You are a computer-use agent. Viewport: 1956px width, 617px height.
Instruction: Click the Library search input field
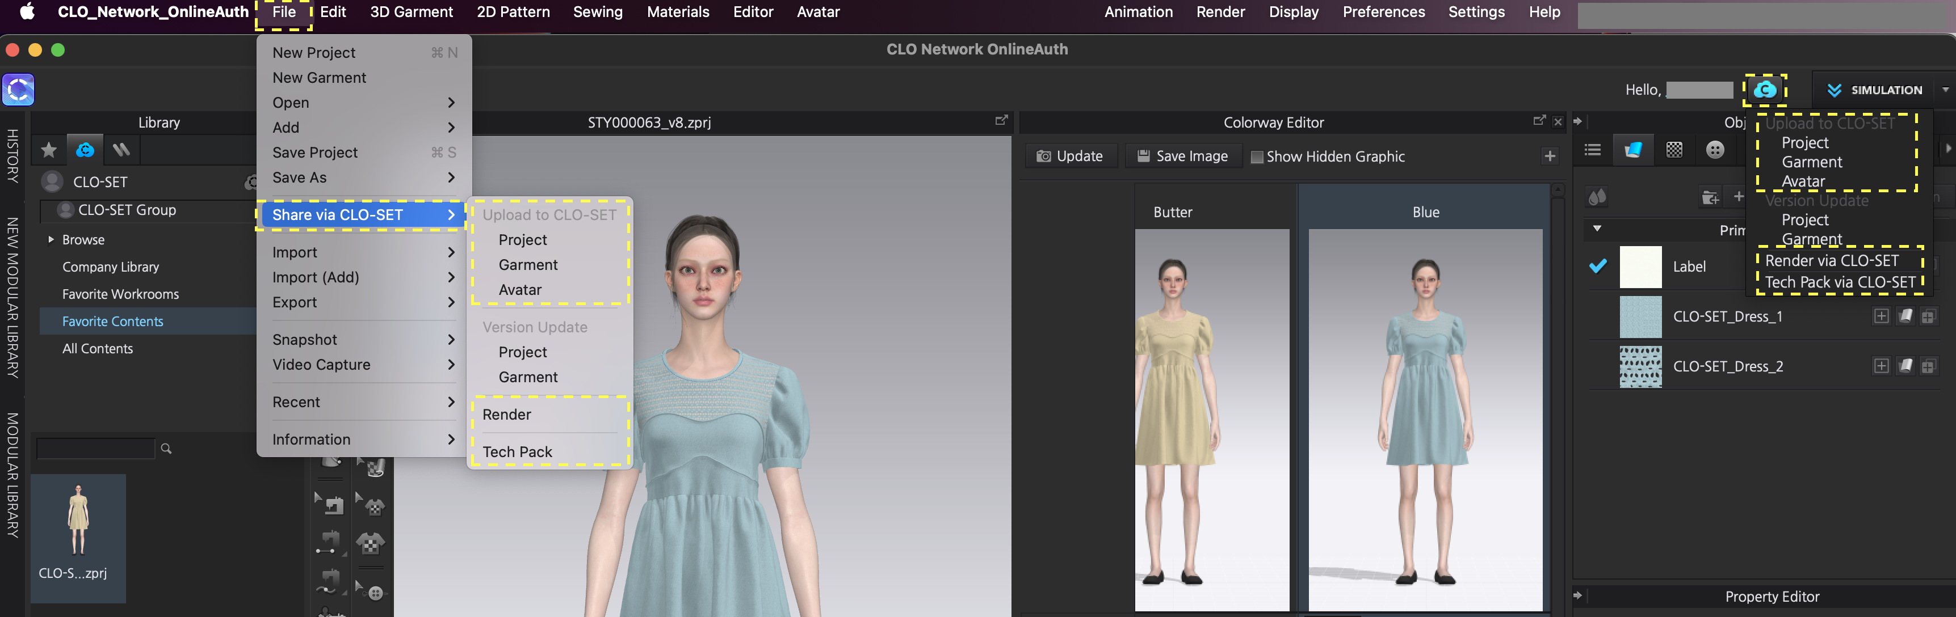95,449
